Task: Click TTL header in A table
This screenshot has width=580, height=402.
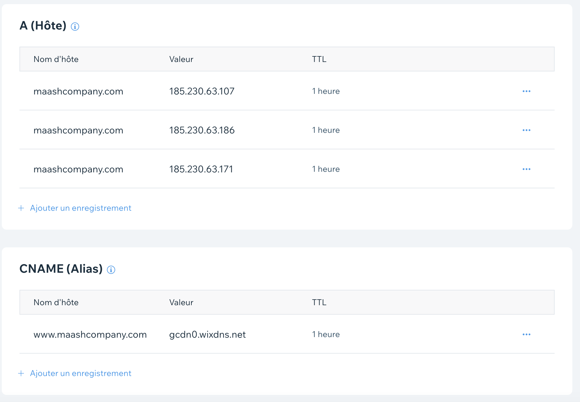Action: coord(319,59)
